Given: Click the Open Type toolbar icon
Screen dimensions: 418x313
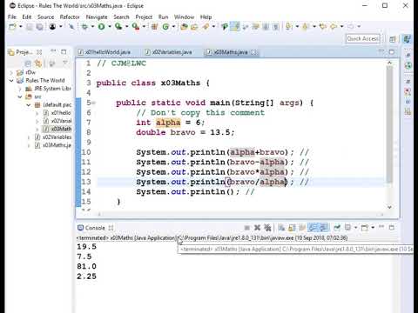Looking at the screenshot, I should pos(184,27).
